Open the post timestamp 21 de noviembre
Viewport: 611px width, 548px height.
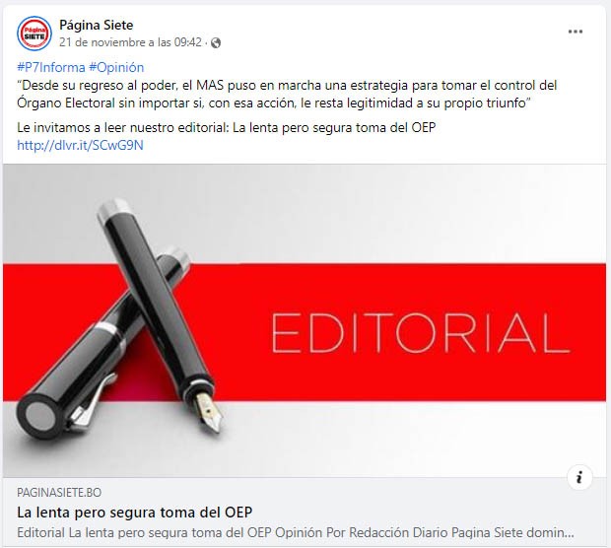coord(130,42)
